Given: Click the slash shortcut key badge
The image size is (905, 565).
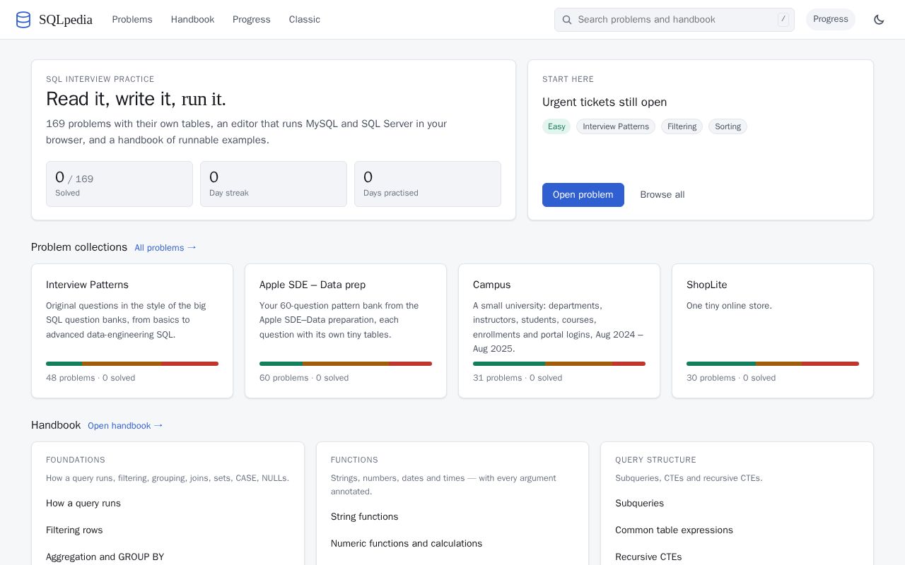Looking at the screenshot, I should point(783,20).
